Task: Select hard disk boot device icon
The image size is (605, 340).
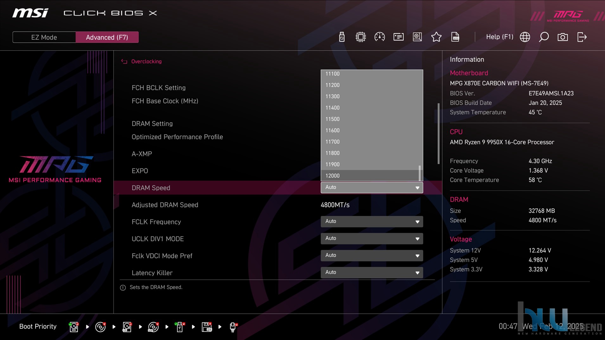Action: 73,327
